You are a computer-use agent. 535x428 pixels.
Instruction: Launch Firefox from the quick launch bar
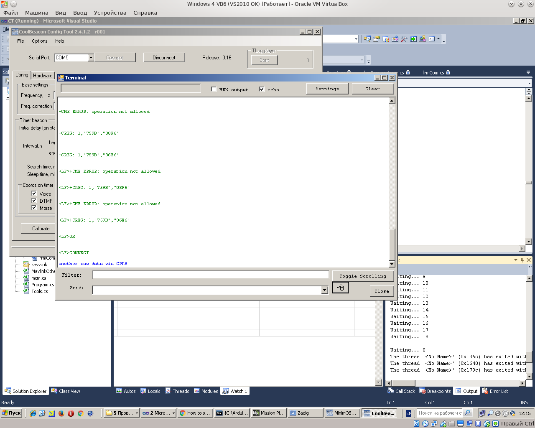pos(61,413)
